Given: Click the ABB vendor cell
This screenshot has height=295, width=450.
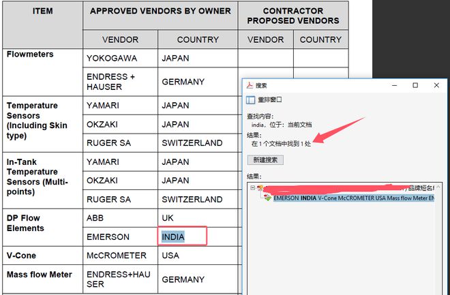Looking at the screenshot, I should (120, 218).
